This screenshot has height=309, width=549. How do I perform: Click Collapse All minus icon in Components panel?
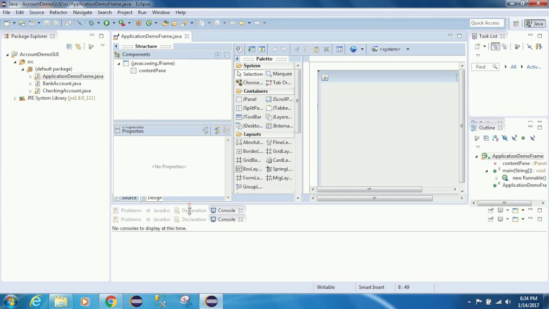pos(226,55)
